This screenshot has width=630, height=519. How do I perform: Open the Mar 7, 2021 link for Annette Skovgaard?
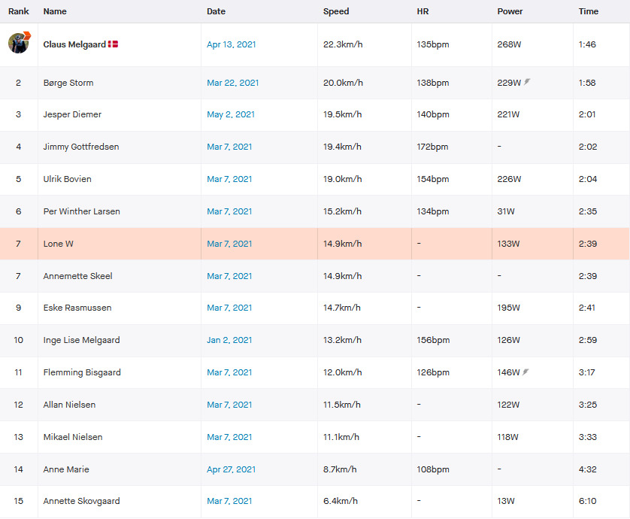[229, 501]
